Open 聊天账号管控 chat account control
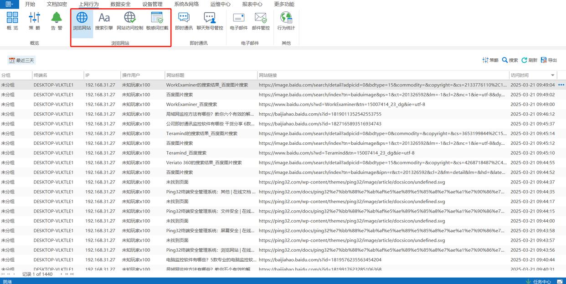The image size is (566, 284). point(210,21)
